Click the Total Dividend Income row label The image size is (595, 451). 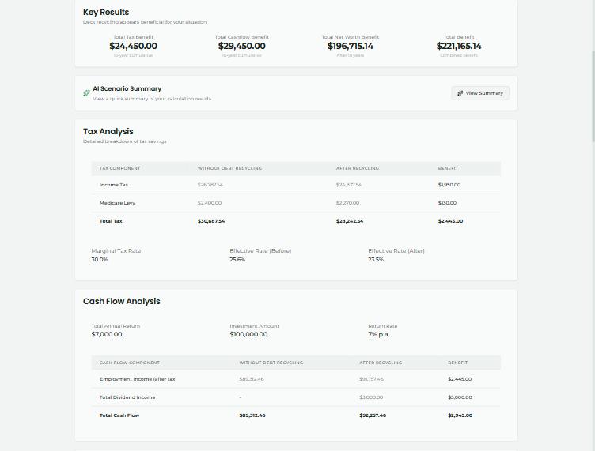coord(127,397)
